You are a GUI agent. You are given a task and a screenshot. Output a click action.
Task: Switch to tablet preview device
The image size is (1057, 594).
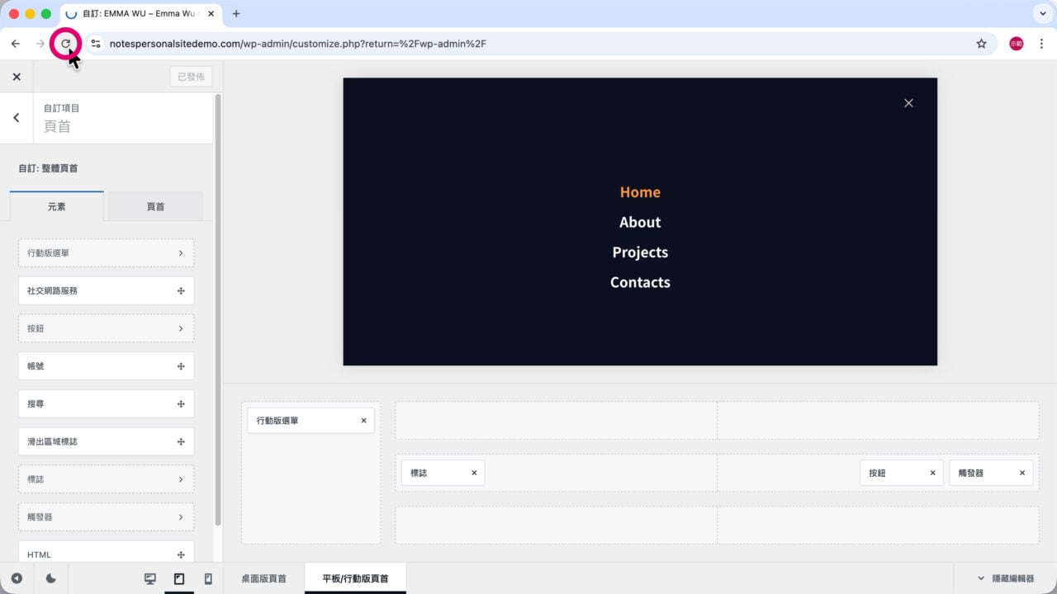[179, 578]
